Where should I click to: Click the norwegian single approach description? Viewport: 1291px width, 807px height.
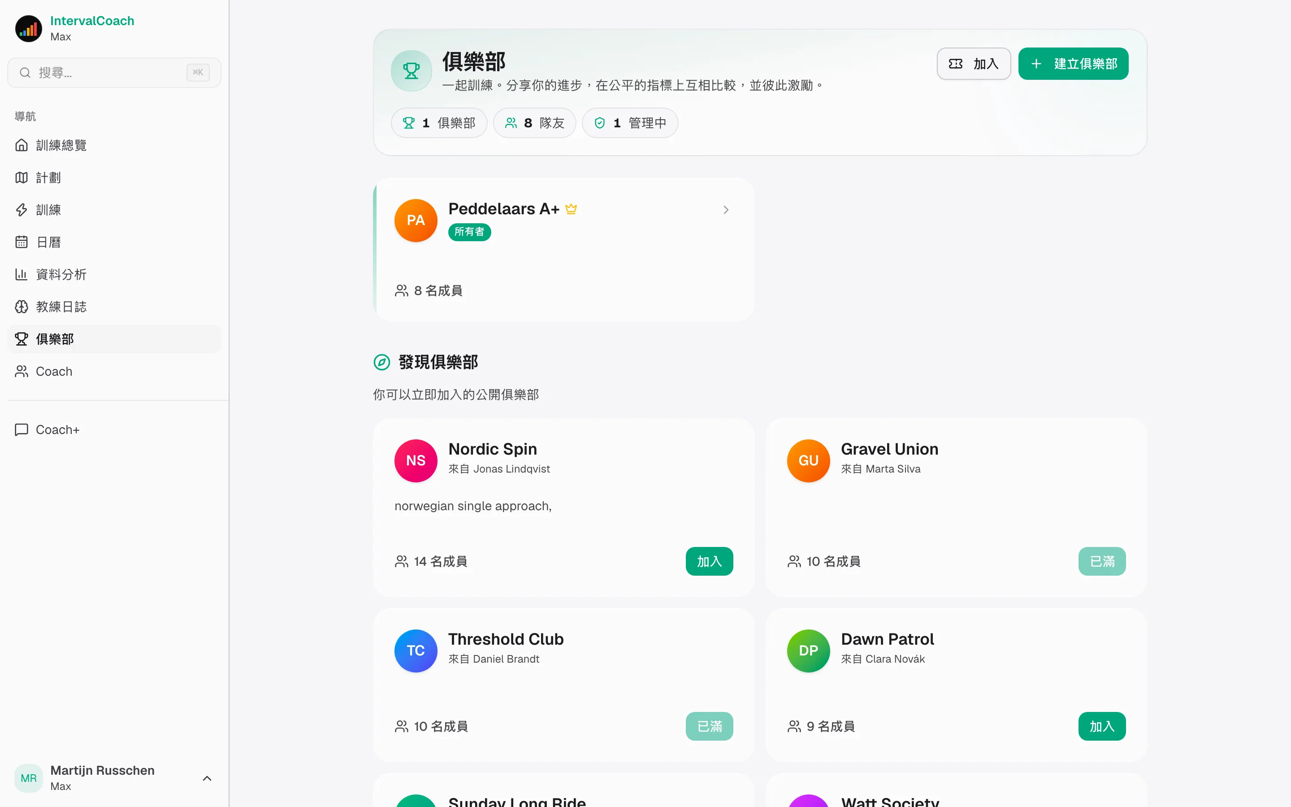(x=472, y=506)
